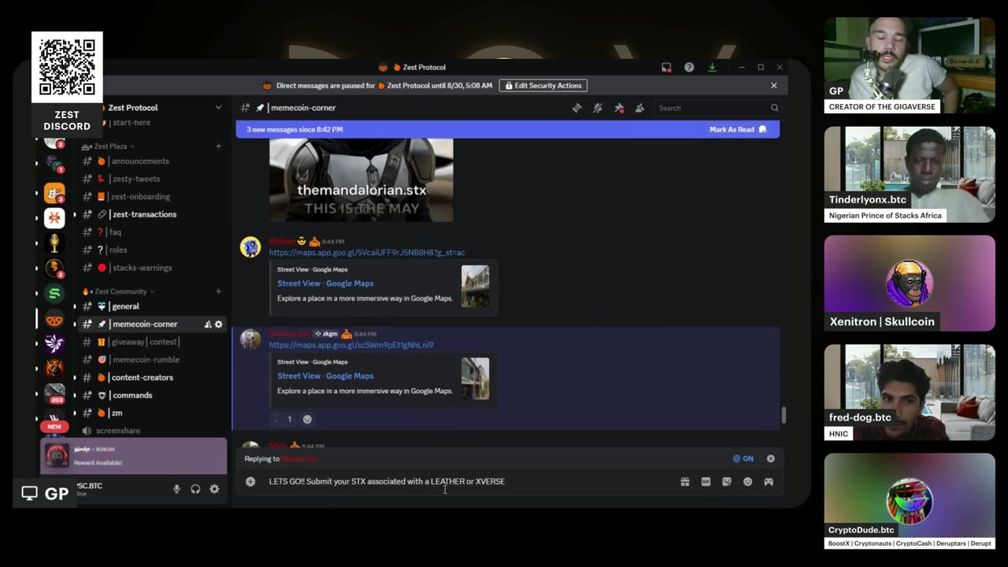The width and height of the screenshot is (1008, 567).
Task: Dismiss the direct messages paused banner
Action: [x=773, y=85]
